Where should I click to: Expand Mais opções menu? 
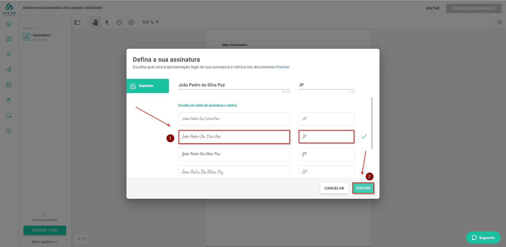44,242
